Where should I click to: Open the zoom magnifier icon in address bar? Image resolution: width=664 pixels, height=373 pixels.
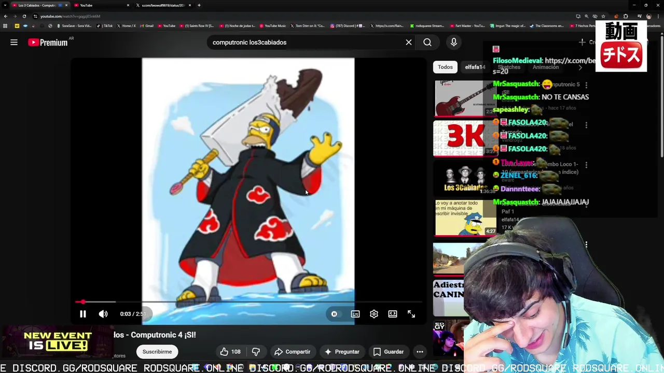[x=587, y=16]
